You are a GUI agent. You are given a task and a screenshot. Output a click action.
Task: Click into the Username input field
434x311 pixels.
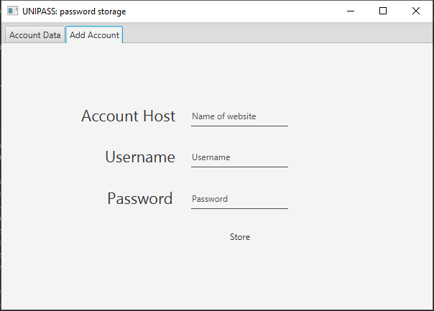pyautogui.click(x=239, y=157)
